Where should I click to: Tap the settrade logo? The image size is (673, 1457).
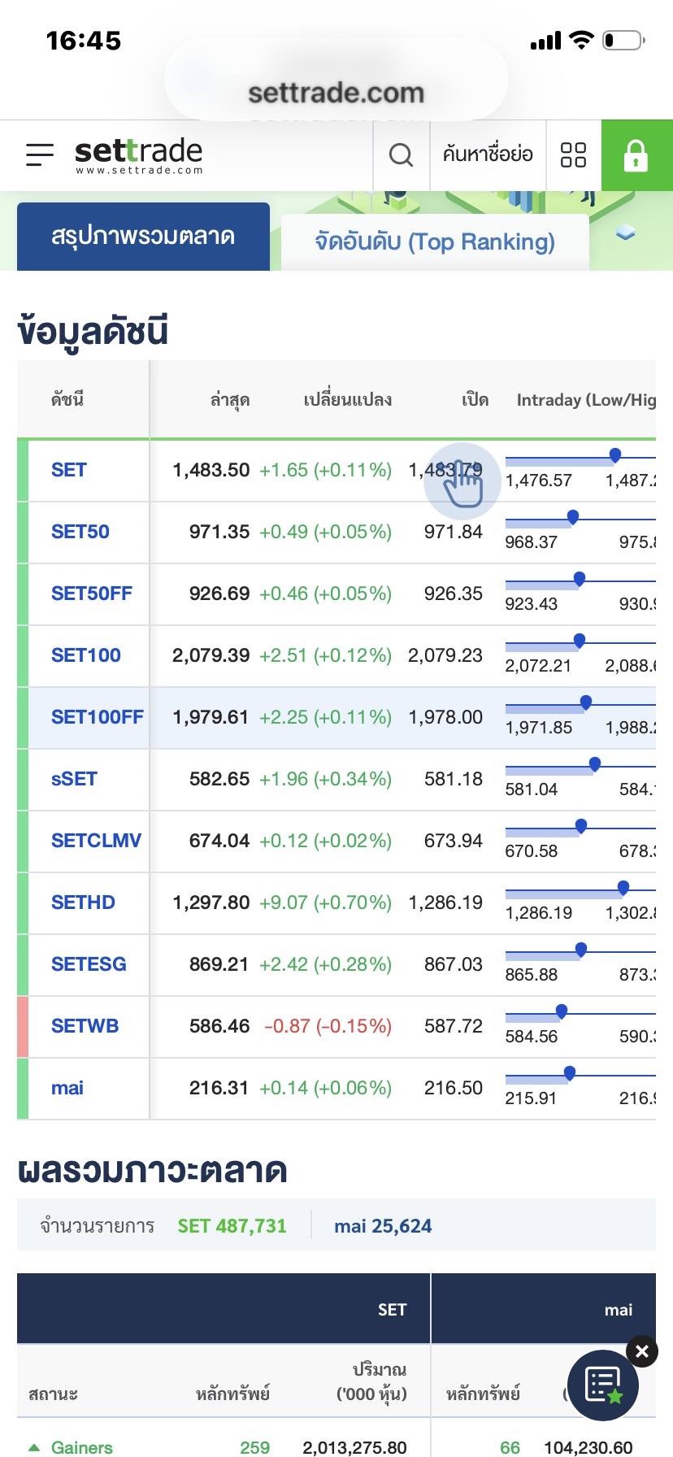click(138, 154)
